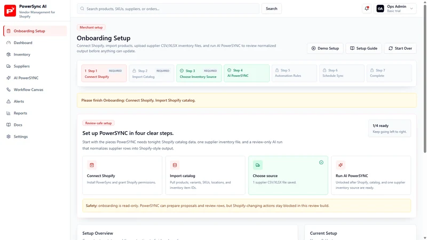Click the Connect Shopify card bag icon
This screenshot has width=427, height=240.
(x=92, y=165)
